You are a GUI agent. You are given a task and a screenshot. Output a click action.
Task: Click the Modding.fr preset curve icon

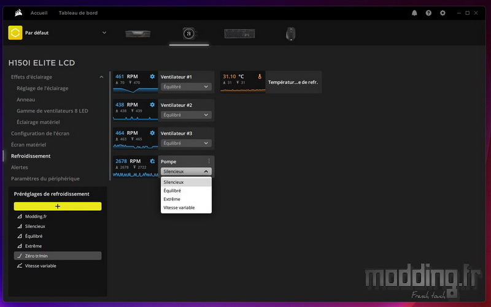click(x=20, y=216)
